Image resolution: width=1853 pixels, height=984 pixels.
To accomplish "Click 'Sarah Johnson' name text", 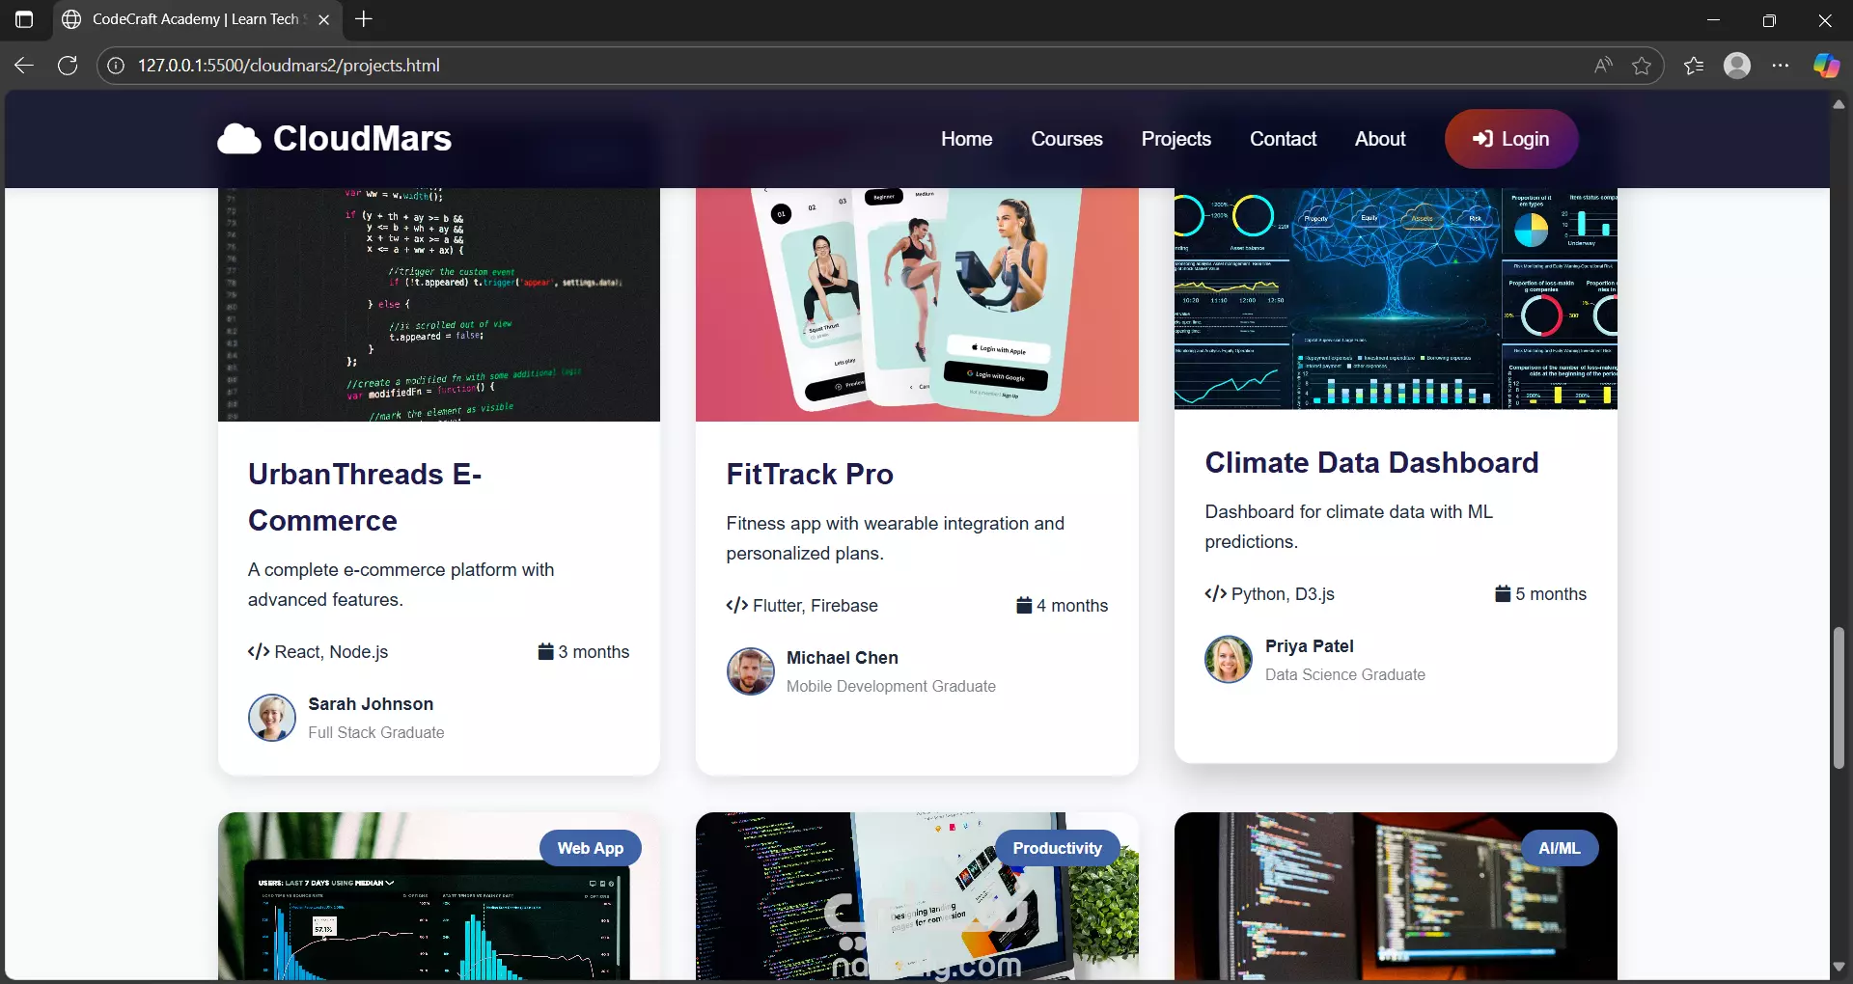I will pos(371,704).
